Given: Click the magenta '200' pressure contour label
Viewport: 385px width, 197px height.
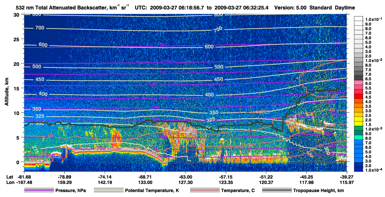Looking at the screenshot, I should [x=155, y=107].
